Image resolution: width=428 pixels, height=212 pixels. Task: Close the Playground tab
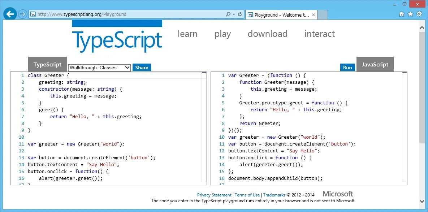314,15
